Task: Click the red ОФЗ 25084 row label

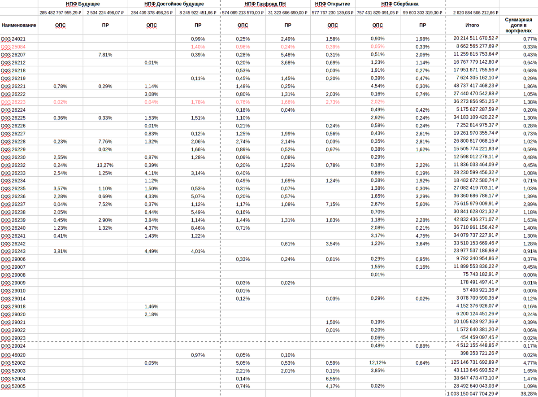Action: pyautogui.click(x=13, y=47)
